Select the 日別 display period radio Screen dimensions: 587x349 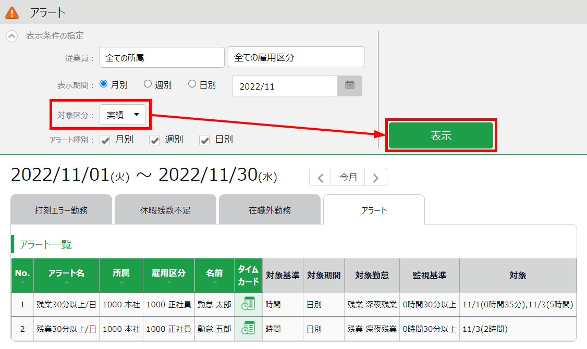click(x=192, y=84)
